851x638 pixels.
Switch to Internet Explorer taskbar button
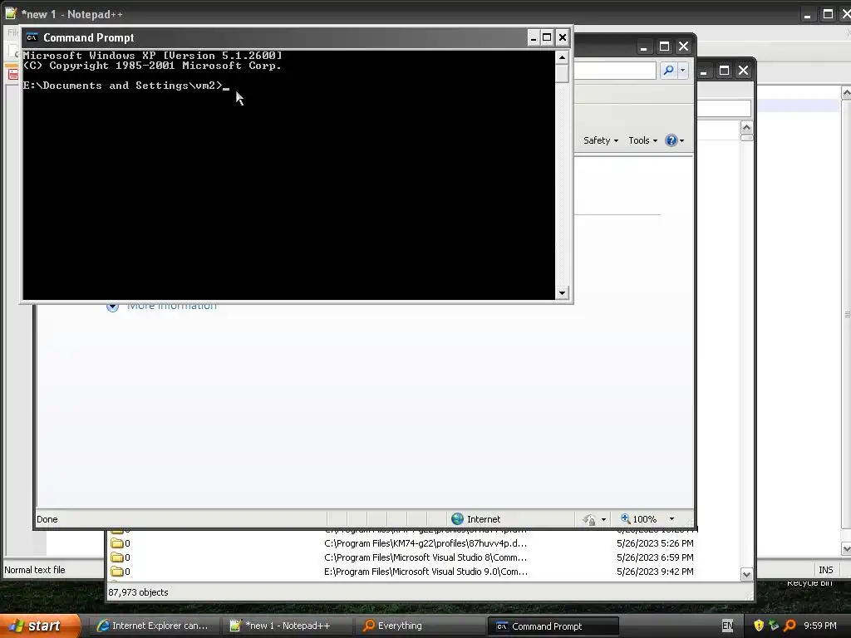153,626
